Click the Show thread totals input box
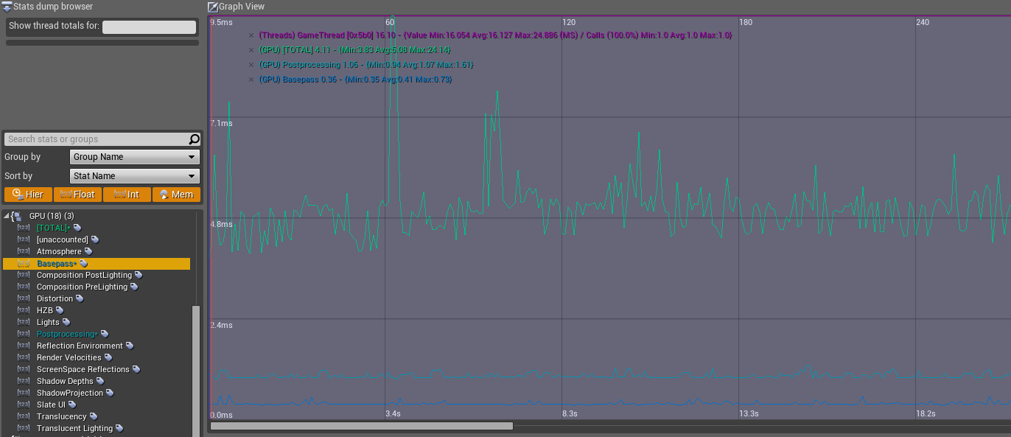 pyautogui.click(x=150, y=27)
